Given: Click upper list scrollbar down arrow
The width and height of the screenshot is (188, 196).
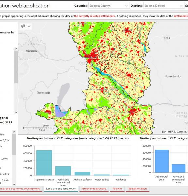Looking at the screenshot, I should click(16, 112).
